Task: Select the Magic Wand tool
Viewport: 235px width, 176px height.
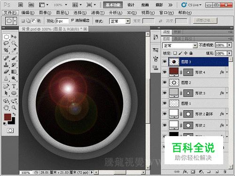Action: 14,43
